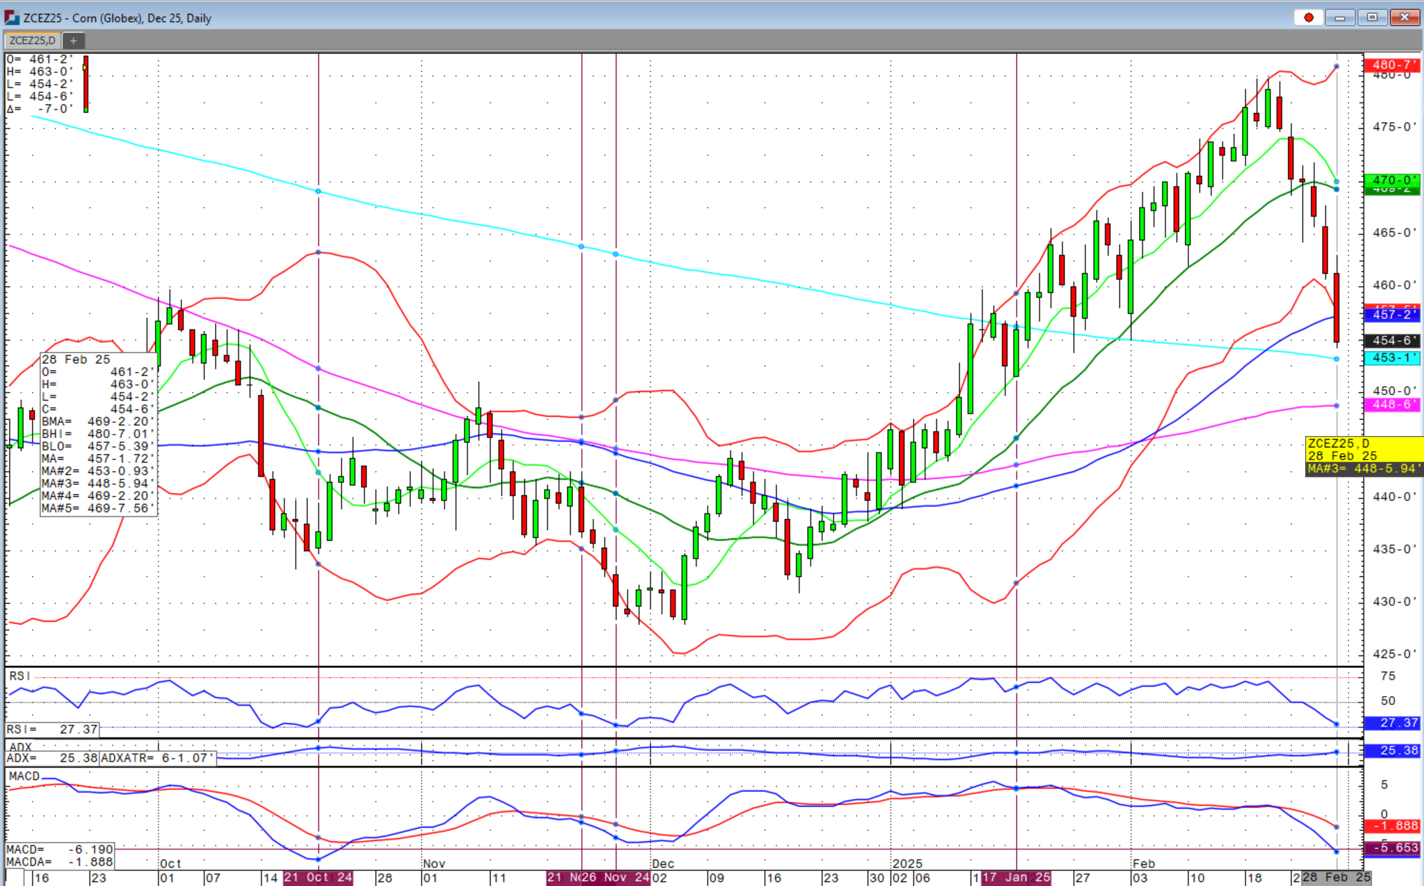Select the ZCEZ25,D chart tab
Screen dimensions: 1424x886
pyautogui.click(x=32, y=41)
